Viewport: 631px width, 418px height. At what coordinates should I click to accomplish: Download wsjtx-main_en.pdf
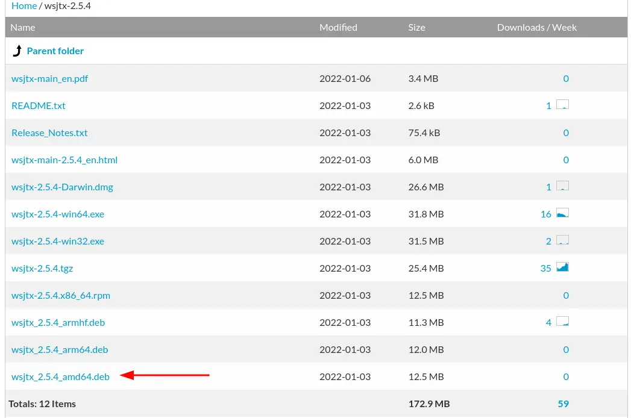pos(49,78)
